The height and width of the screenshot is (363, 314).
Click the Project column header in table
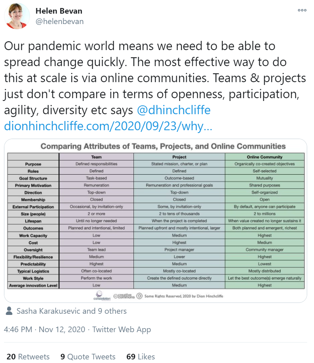[x=179, y=157]
